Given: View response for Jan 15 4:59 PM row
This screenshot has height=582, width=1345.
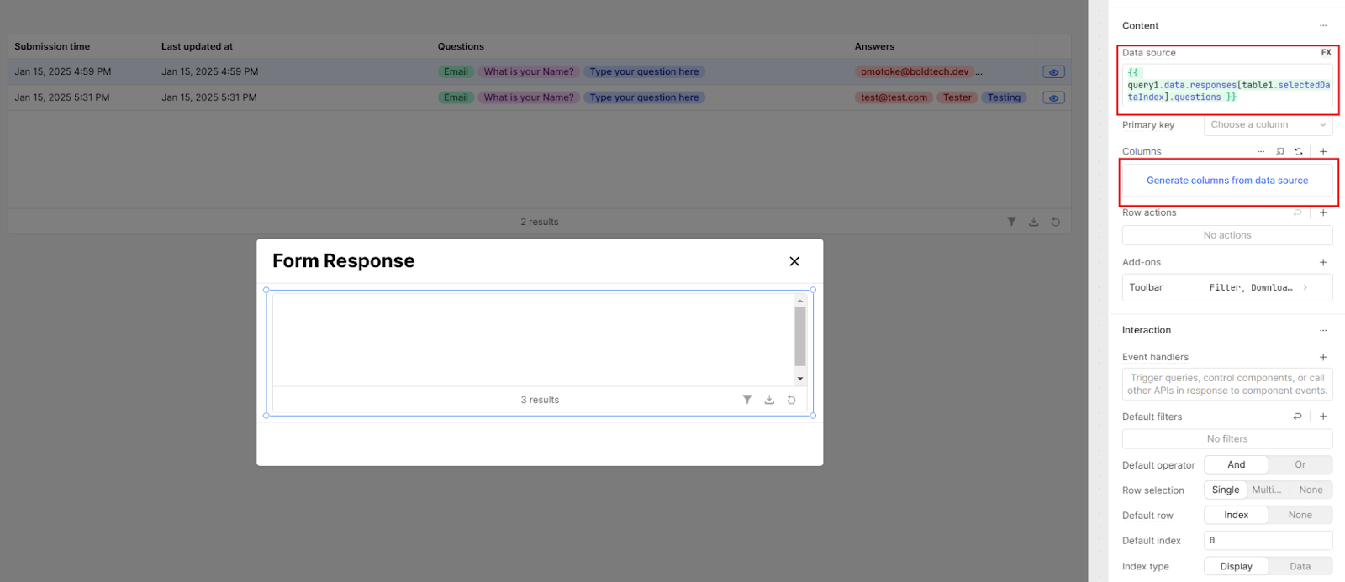Looking at the screenshot, I should pyautogui.click(x=1053, y=72).
